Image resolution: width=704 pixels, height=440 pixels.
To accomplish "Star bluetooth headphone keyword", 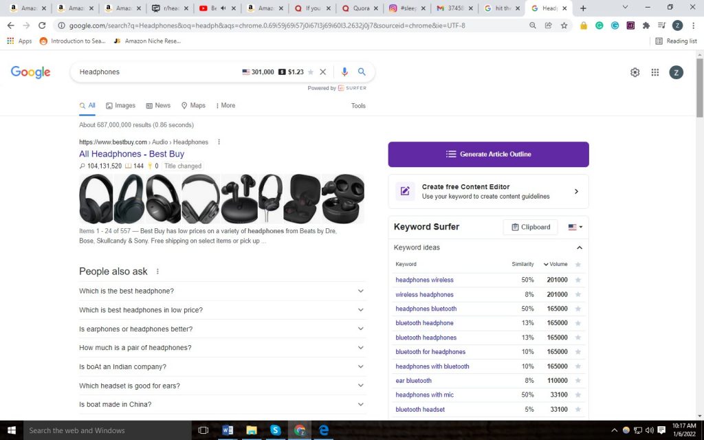I will 578,323.
